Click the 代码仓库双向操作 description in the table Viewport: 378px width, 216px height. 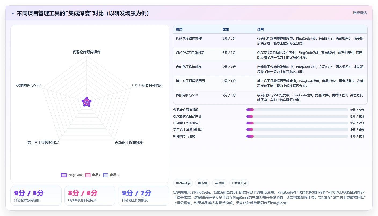[310, 41]
